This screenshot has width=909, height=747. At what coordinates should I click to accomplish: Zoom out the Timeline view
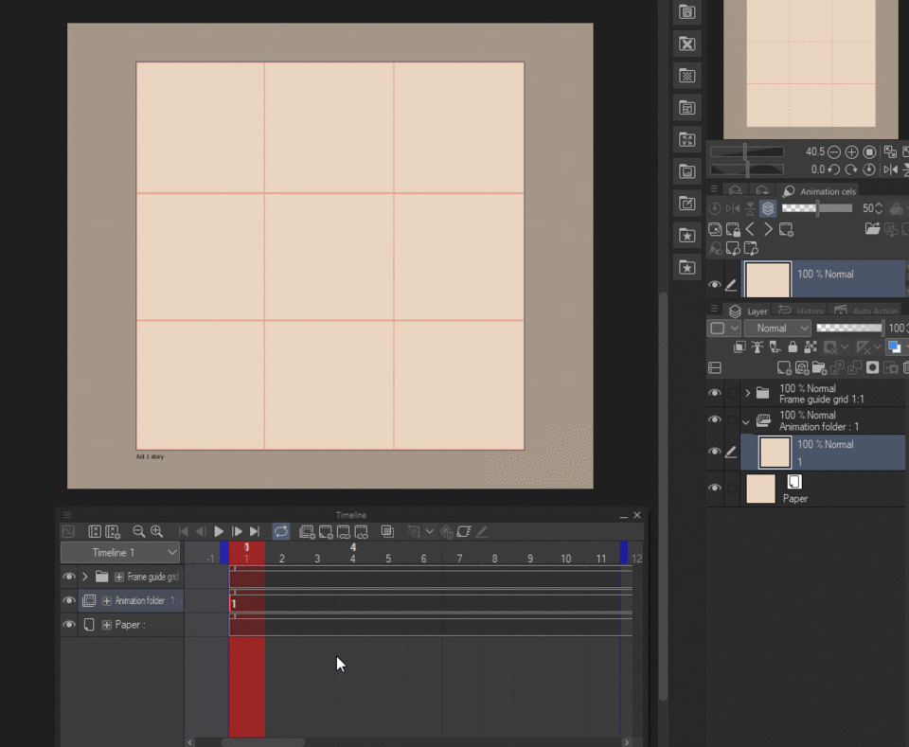click(139, 532)
